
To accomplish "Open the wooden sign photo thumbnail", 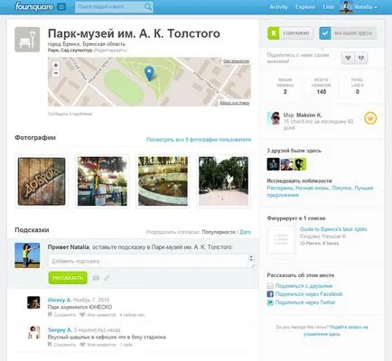I will 42,181.
